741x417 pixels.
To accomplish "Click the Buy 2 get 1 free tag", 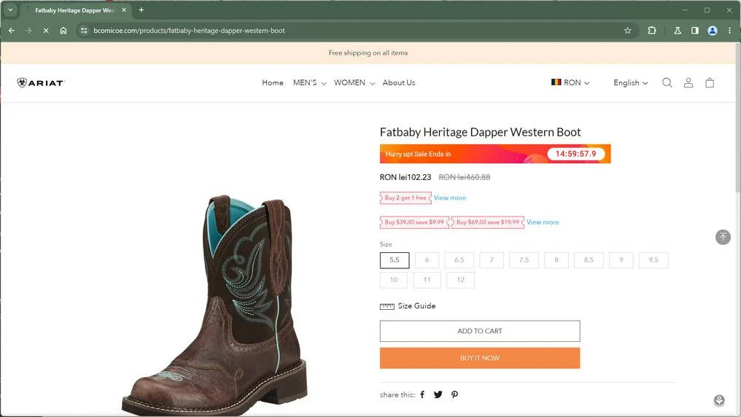I will [406, 198].
